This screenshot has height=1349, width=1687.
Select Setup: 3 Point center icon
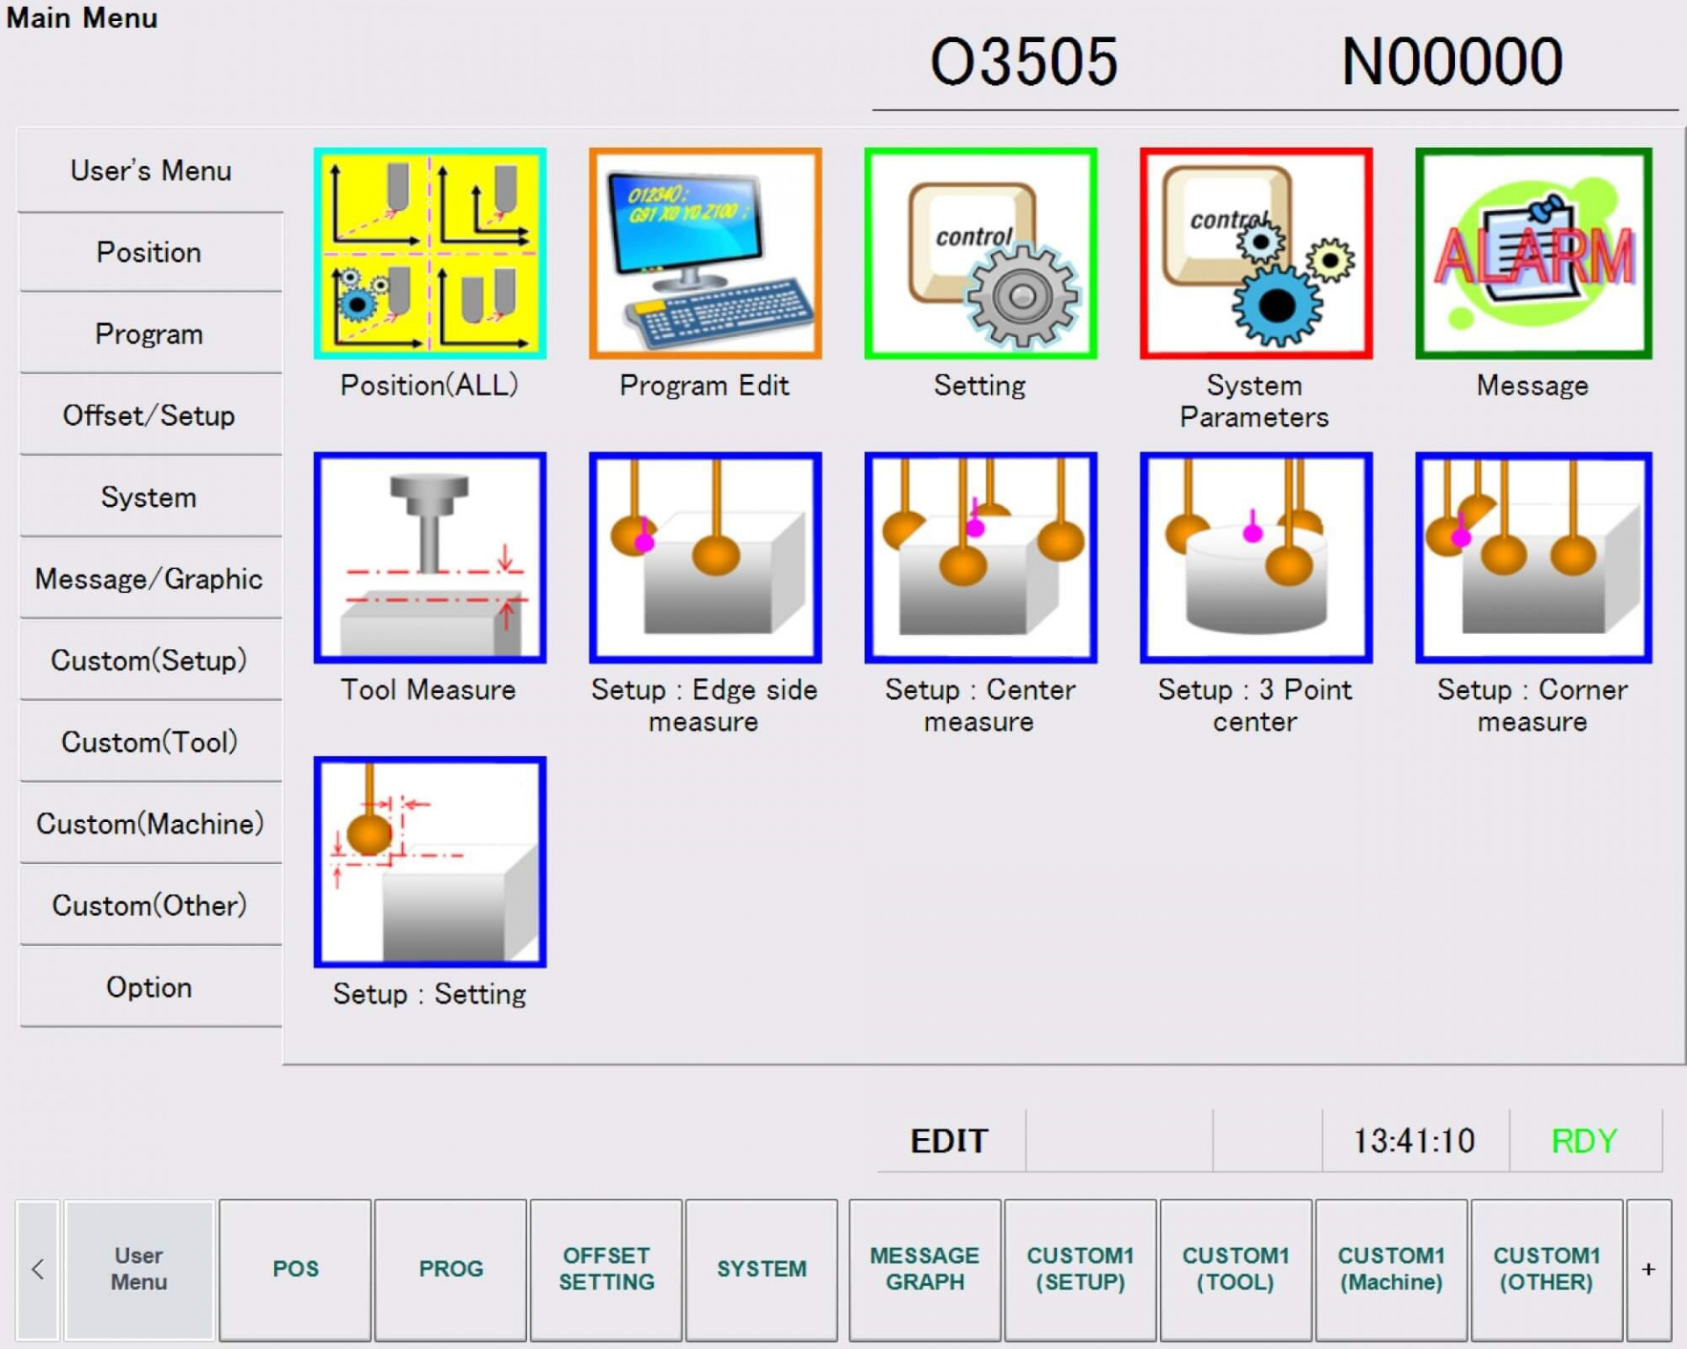(x=1256, y=558)
